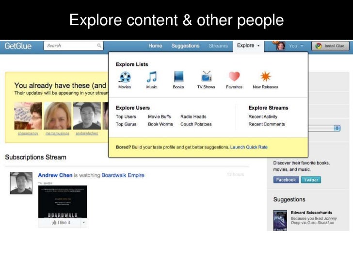
Task: Open the andrewhchen profile photo
Action: click(87, 116)
